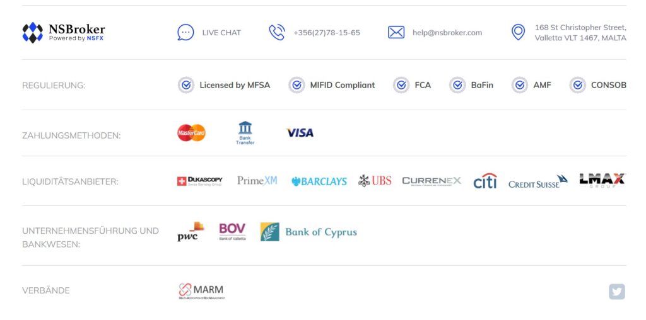
Task: Click the email envelope icon
Action: click(396, 32)
